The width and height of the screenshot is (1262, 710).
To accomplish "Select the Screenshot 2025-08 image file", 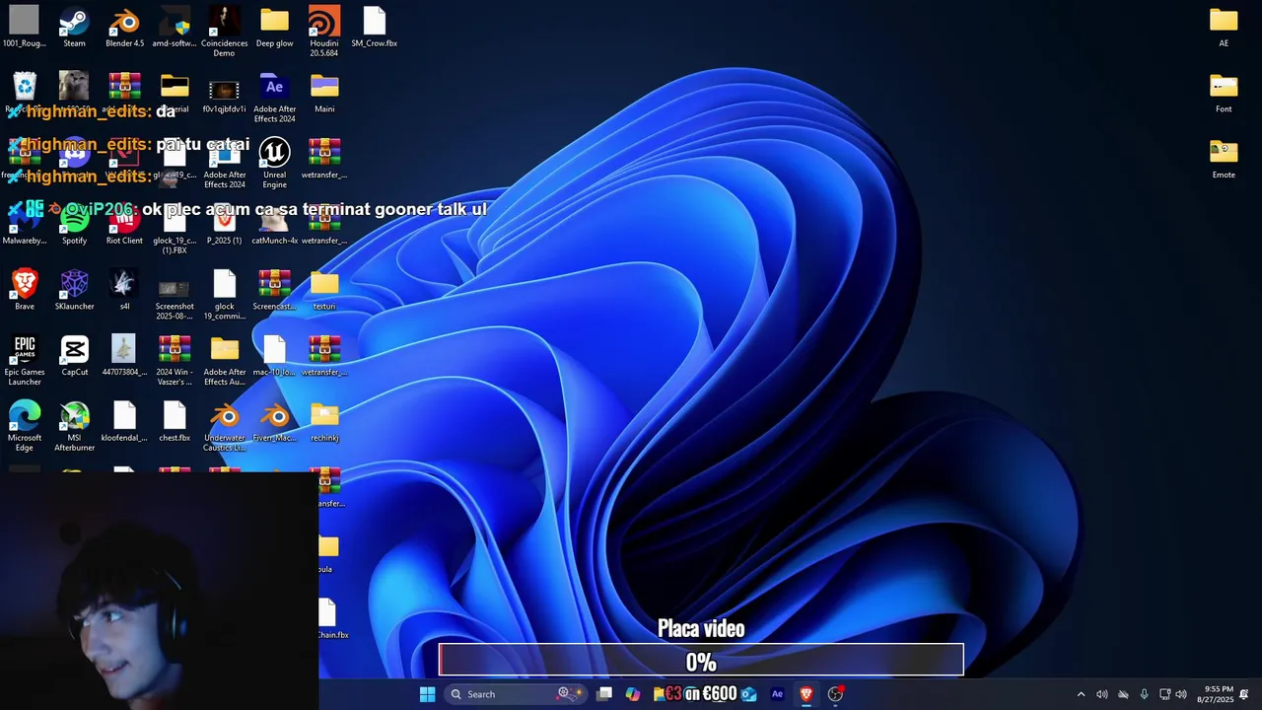I will tap(175, 295).
